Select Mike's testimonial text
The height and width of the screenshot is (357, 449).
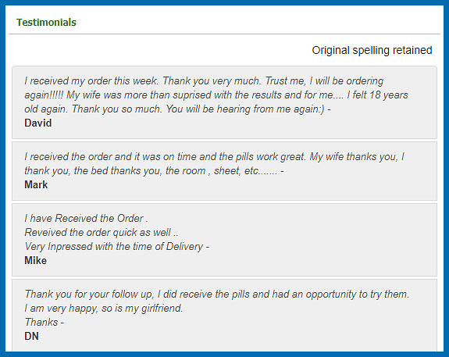point(117,232)
